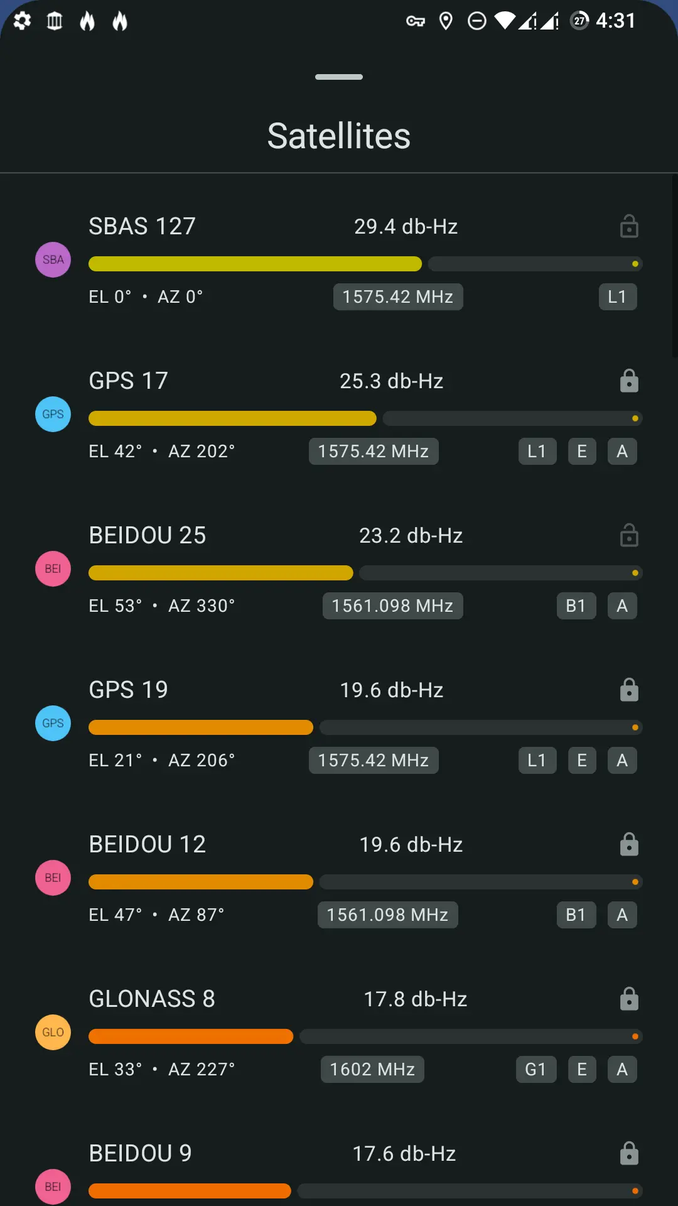Click the GPS 19 signal strength bar
678x1206 pixels.
365,727
